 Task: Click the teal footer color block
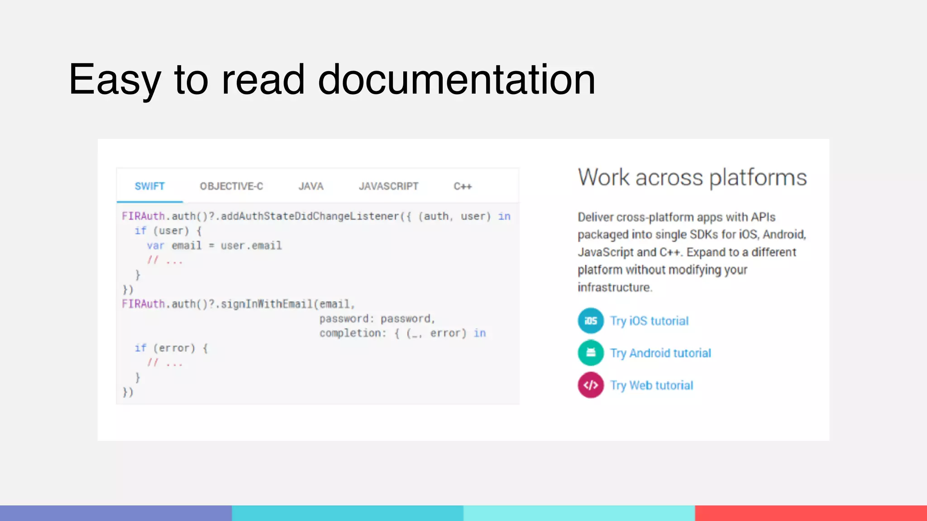coord(348,513)
